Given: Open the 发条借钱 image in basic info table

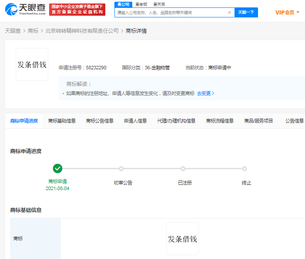Looking at the screenshot, I should point(182,239).
